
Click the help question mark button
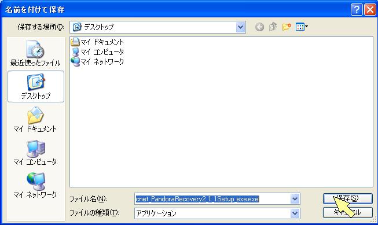[357, 10]
